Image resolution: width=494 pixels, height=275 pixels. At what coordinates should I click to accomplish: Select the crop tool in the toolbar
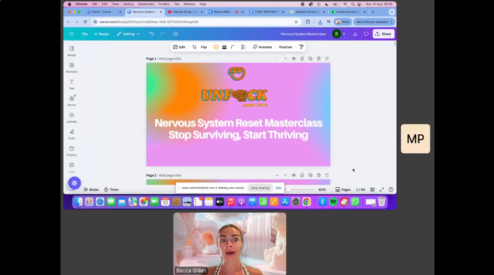pyautogui.click(x=195, y=47)
